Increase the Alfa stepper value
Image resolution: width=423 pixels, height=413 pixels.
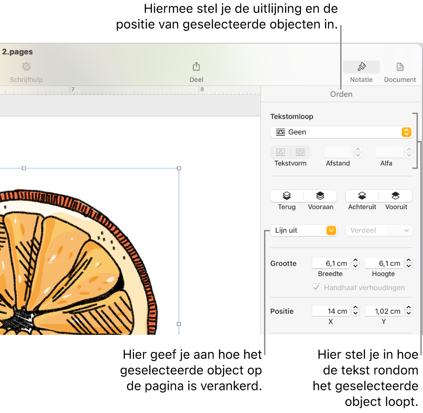pyautogui.click(x=409, y=149)
